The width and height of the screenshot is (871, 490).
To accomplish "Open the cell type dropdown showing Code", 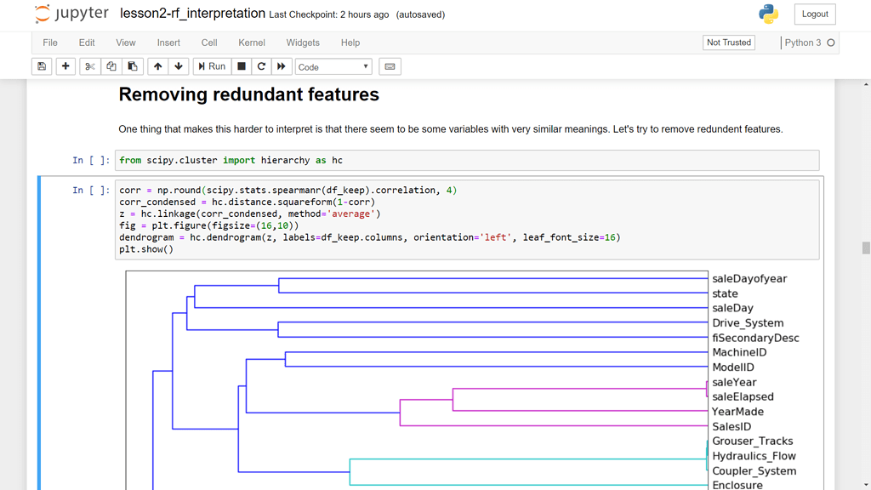I will coord(333,66).
